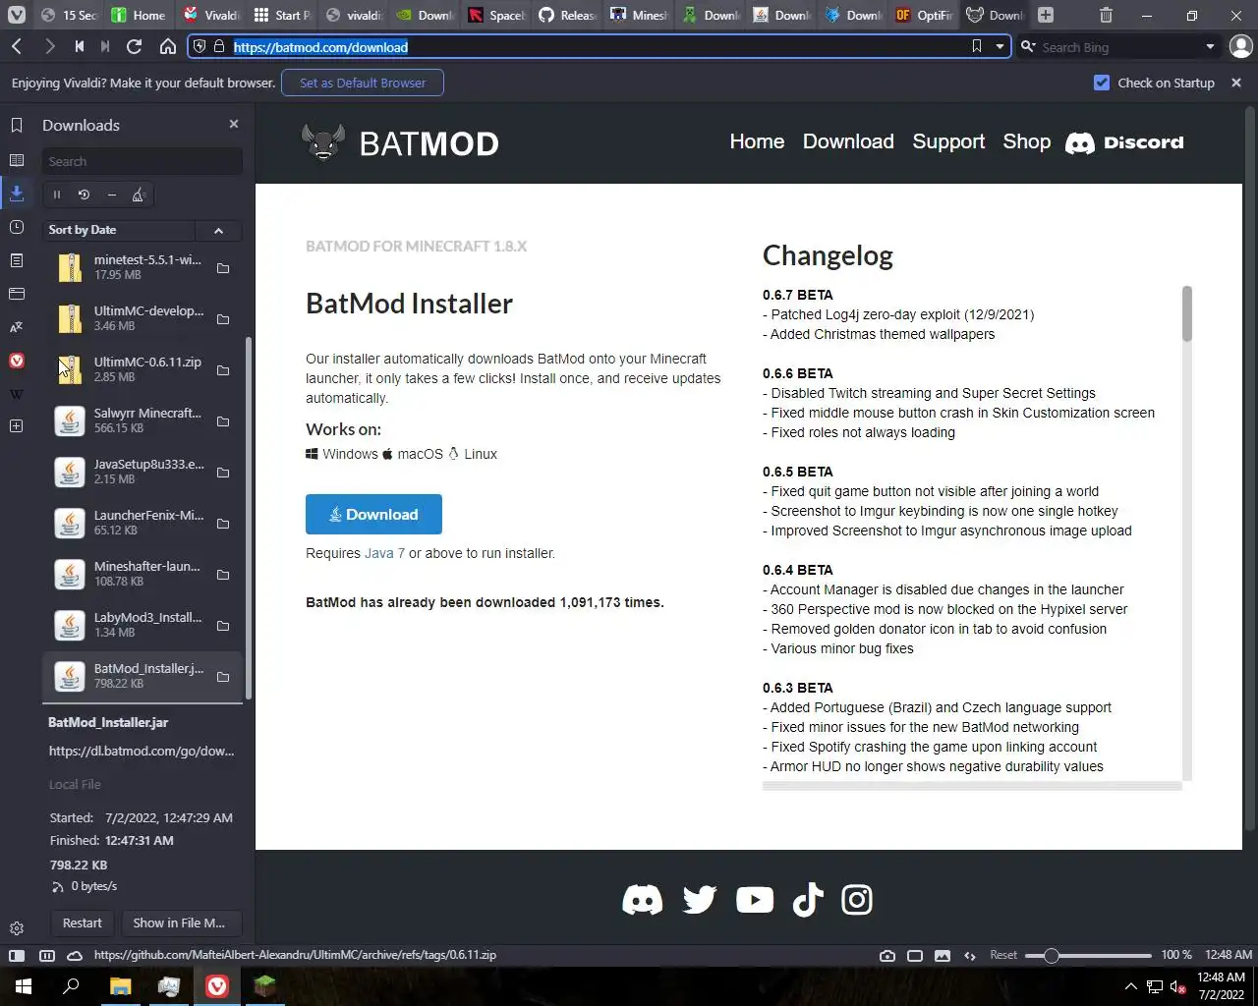The image size is (1258, 1006).
Task: Click Set as Default Browser
Action: click(363, 83)
